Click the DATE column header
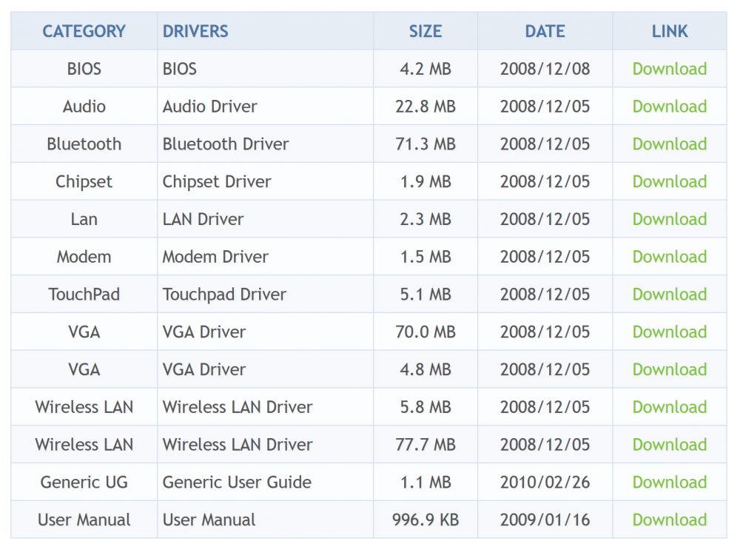740x544 pixels. 545,31
